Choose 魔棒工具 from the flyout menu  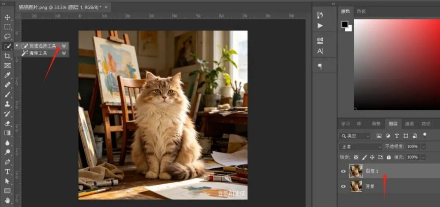tap(42, 53)
